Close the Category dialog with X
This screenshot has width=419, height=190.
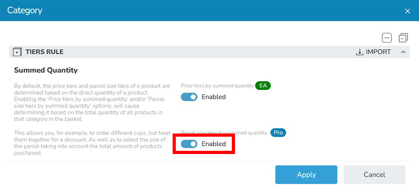coord(407,11)
